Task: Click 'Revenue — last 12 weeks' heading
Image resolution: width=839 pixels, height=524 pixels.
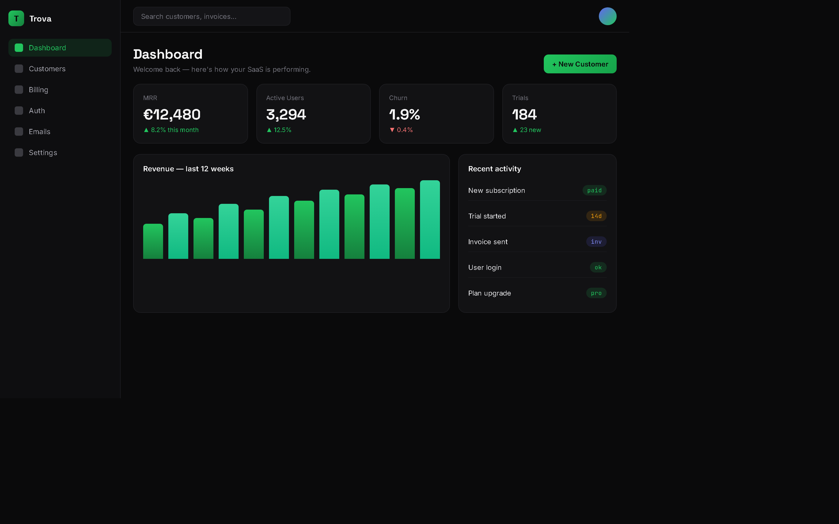Action: [x=188, y=169]
